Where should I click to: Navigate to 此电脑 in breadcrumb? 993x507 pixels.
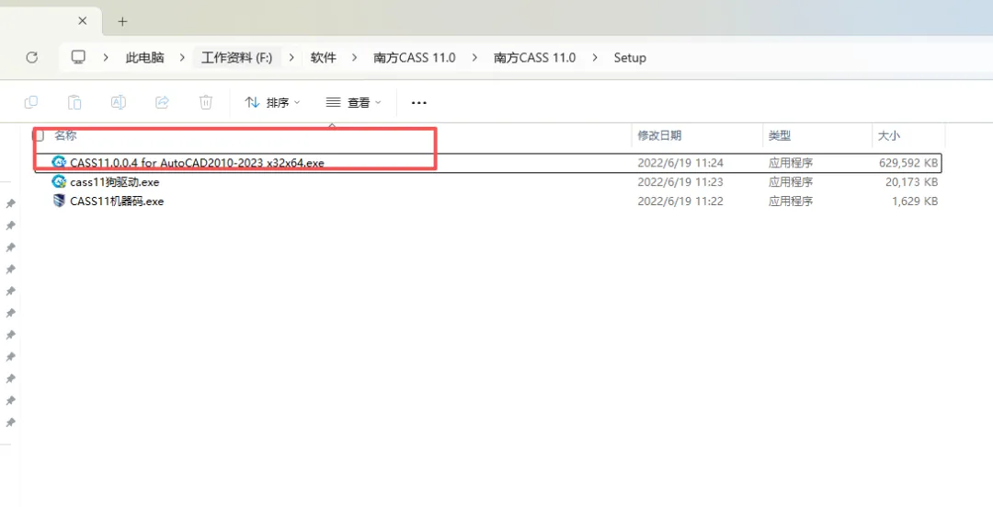[x=144, y=58]
